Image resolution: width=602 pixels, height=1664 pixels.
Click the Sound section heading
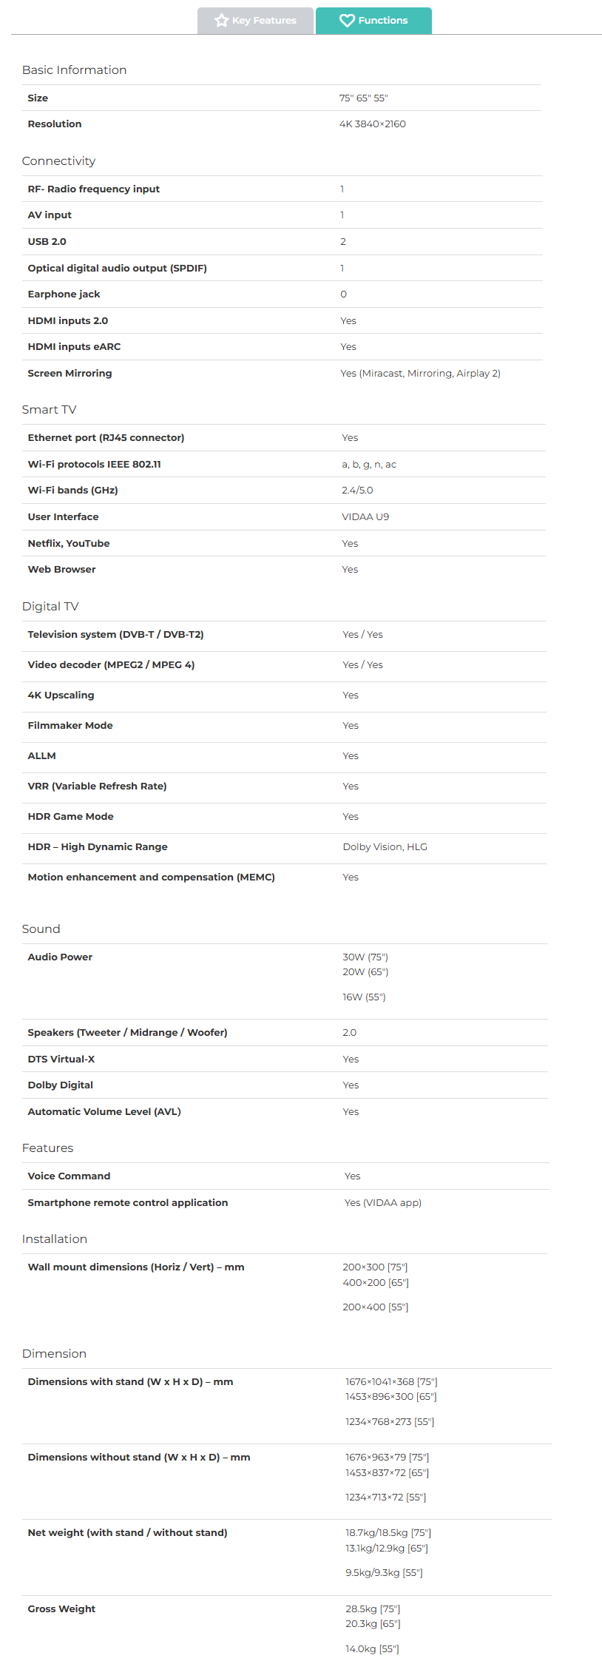[x=41, y=929]
